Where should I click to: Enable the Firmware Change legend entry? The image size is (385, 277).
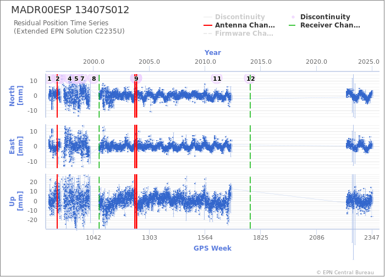click(238, 34)
